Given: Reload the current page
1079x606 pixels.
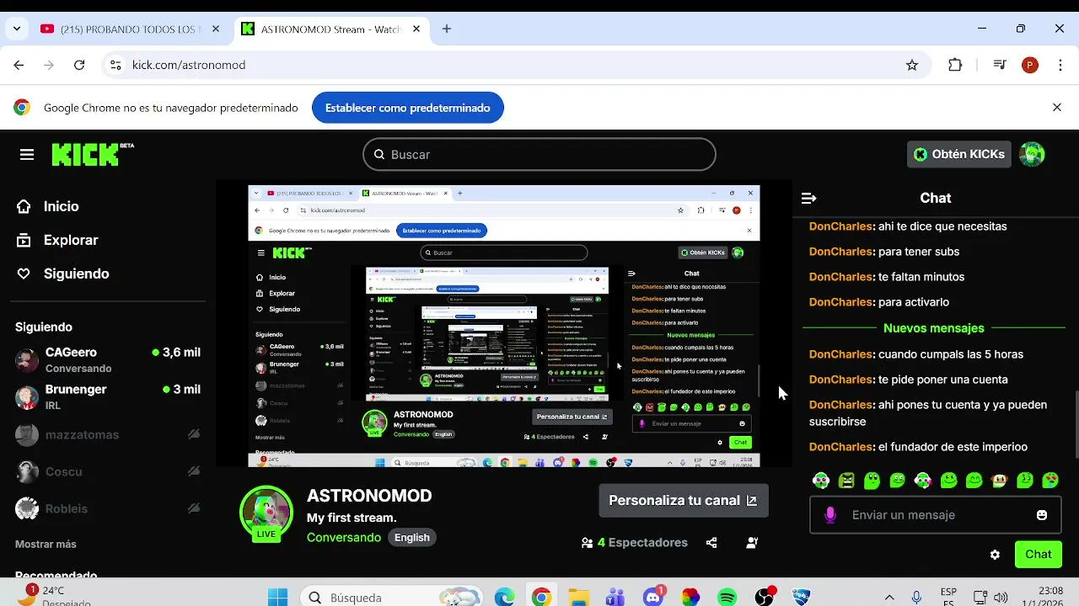Looking at the screenshot, I should (79, 65).
